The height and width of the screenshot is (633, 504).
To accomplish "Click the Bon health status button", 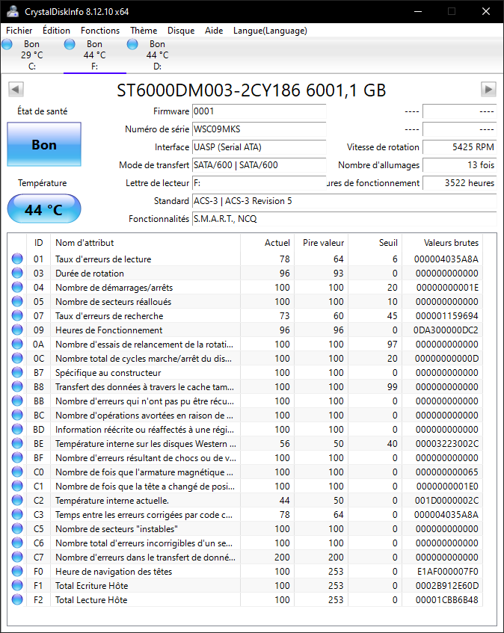I will click(43, 145).
